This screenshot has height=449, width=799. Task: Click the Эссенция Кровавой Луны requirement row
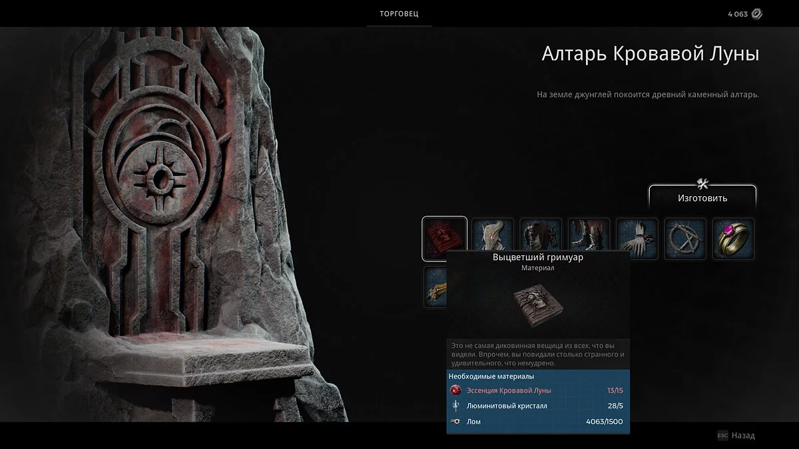pos(538,390)
